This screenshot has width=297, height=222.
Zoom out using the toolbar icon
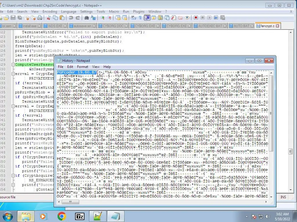(109, 18)
